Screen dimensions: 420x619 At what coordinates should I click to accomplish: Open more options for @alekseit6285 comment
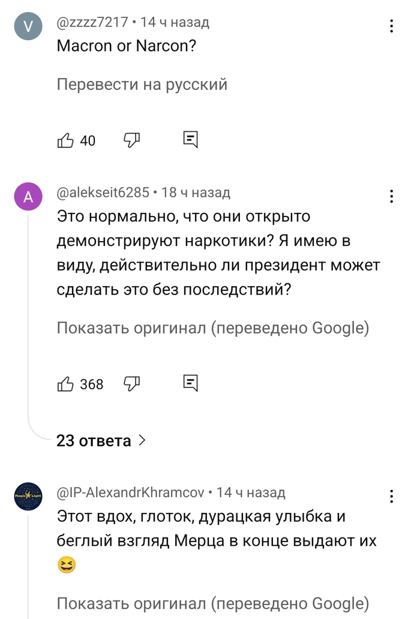(391, 196)
